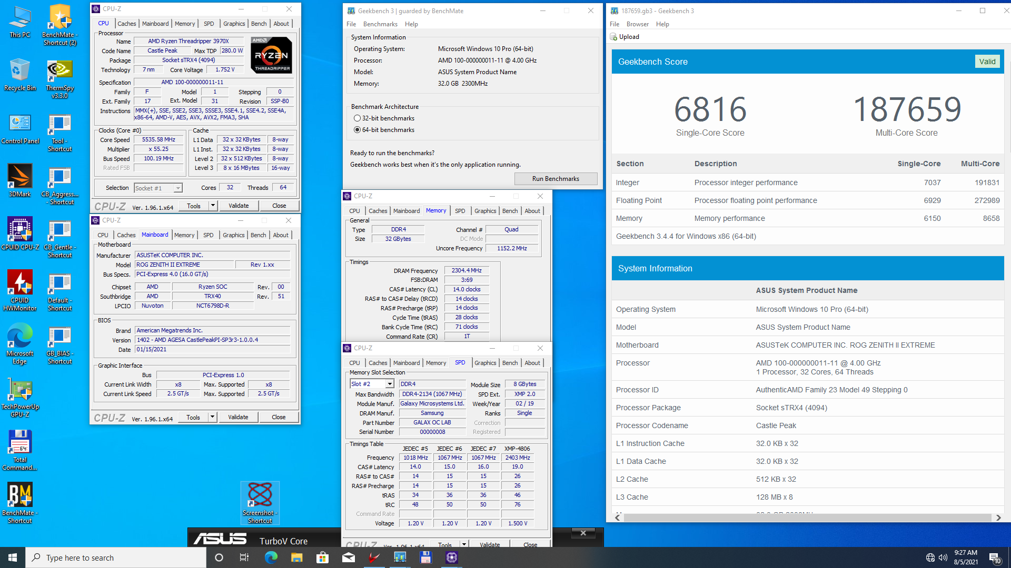This screenshot has height=568, width=1011.
Task: Open Task View on taskbar
Action: (x=244, y=557)
